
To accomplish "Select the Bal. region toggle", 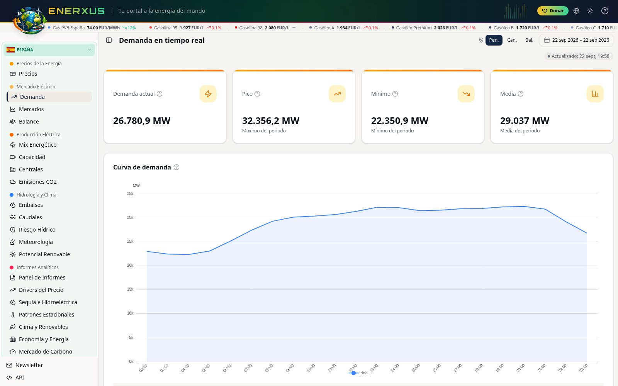I will (529, 40).
